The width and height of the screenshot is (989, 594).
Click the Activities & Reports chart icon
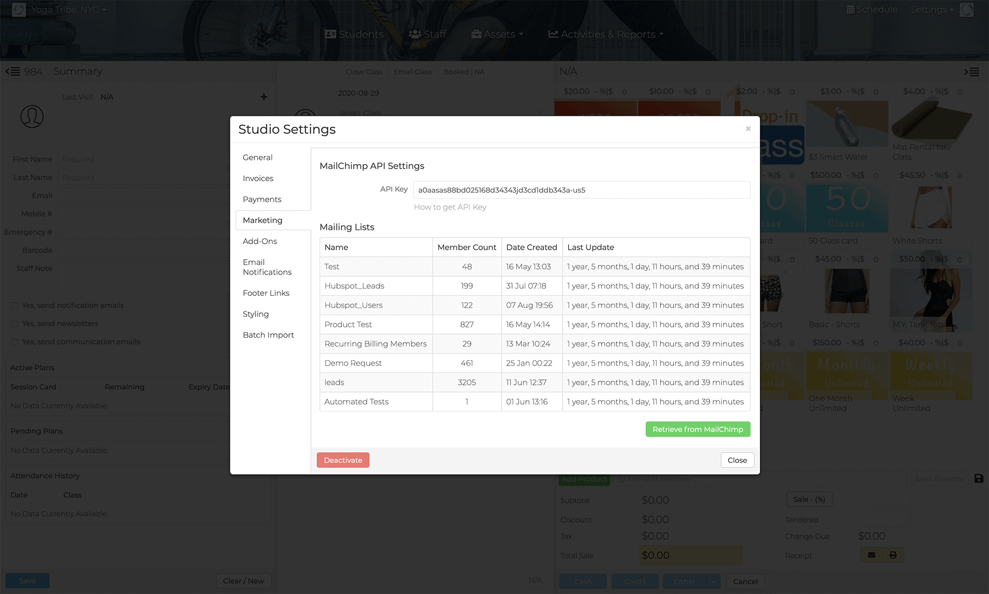coord(553,34)
